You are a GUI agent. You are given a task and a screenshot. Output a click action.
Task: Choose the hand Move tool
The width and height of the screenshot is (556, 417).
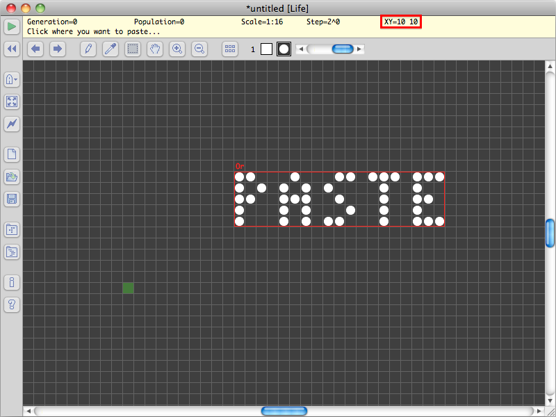(155, 49)
